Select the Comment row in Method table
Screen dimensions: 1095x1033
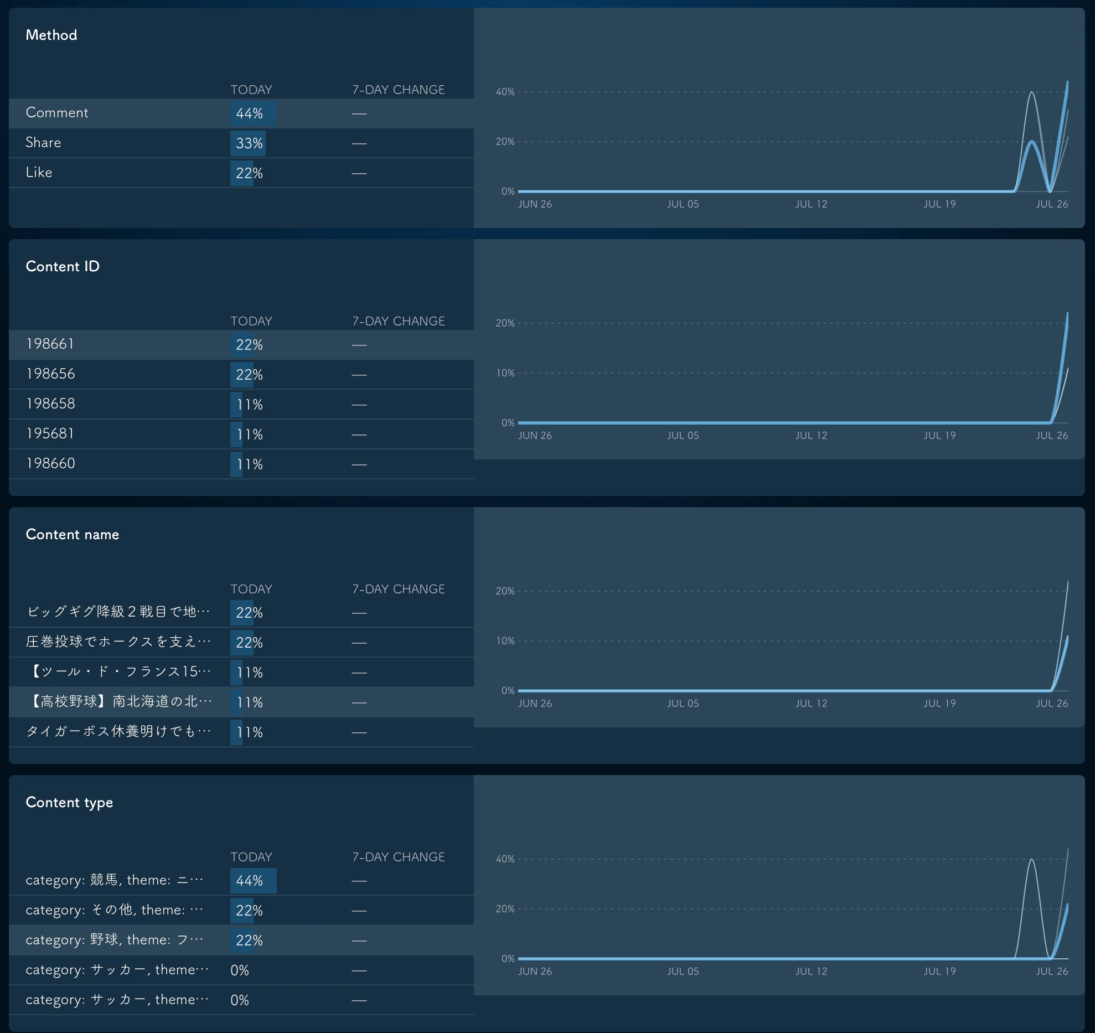tap(241, 113)
